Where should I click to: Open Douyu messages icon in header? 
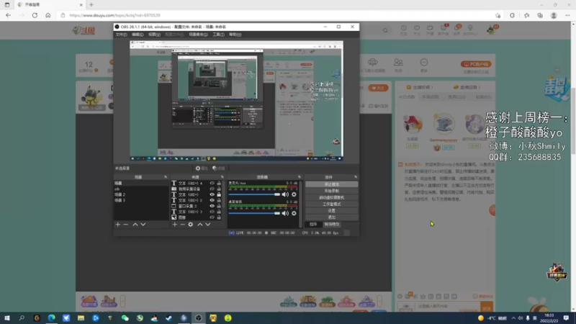click(x=456, y=30)
